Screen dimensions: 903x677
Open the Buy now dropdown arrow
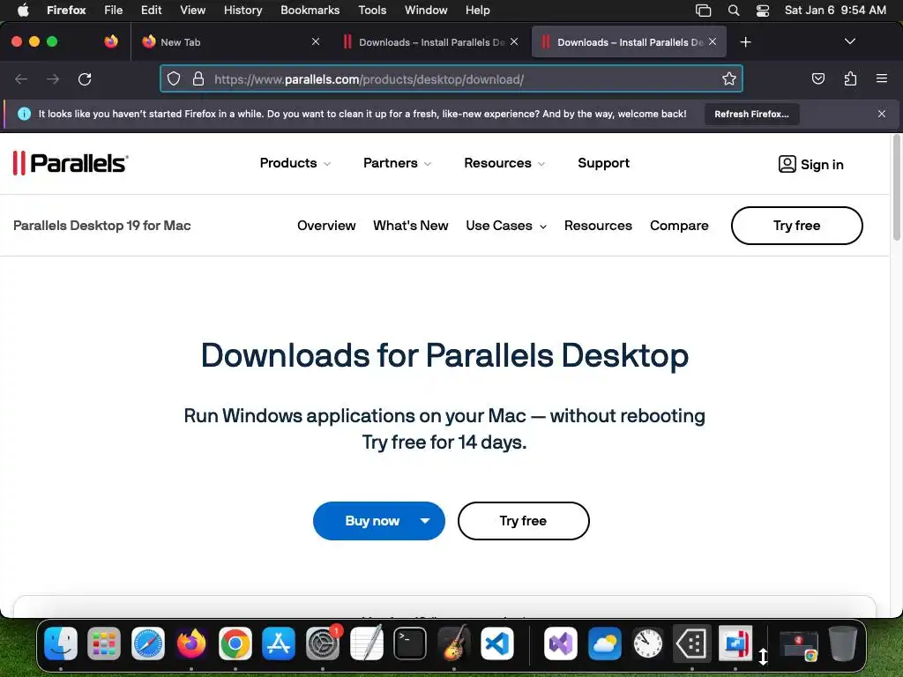click(425, 521)
